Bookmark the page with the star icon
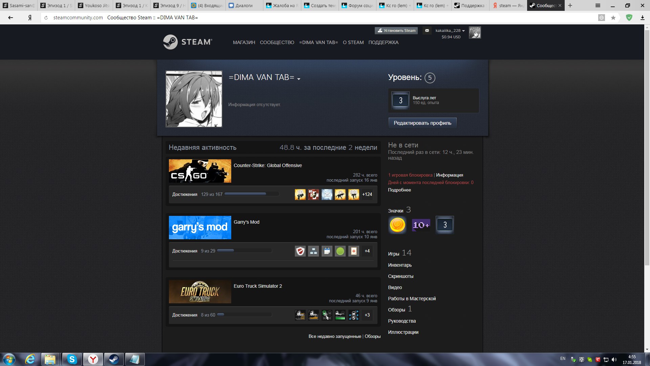Screen dimensions: 650x366 (x=613, y=18)
